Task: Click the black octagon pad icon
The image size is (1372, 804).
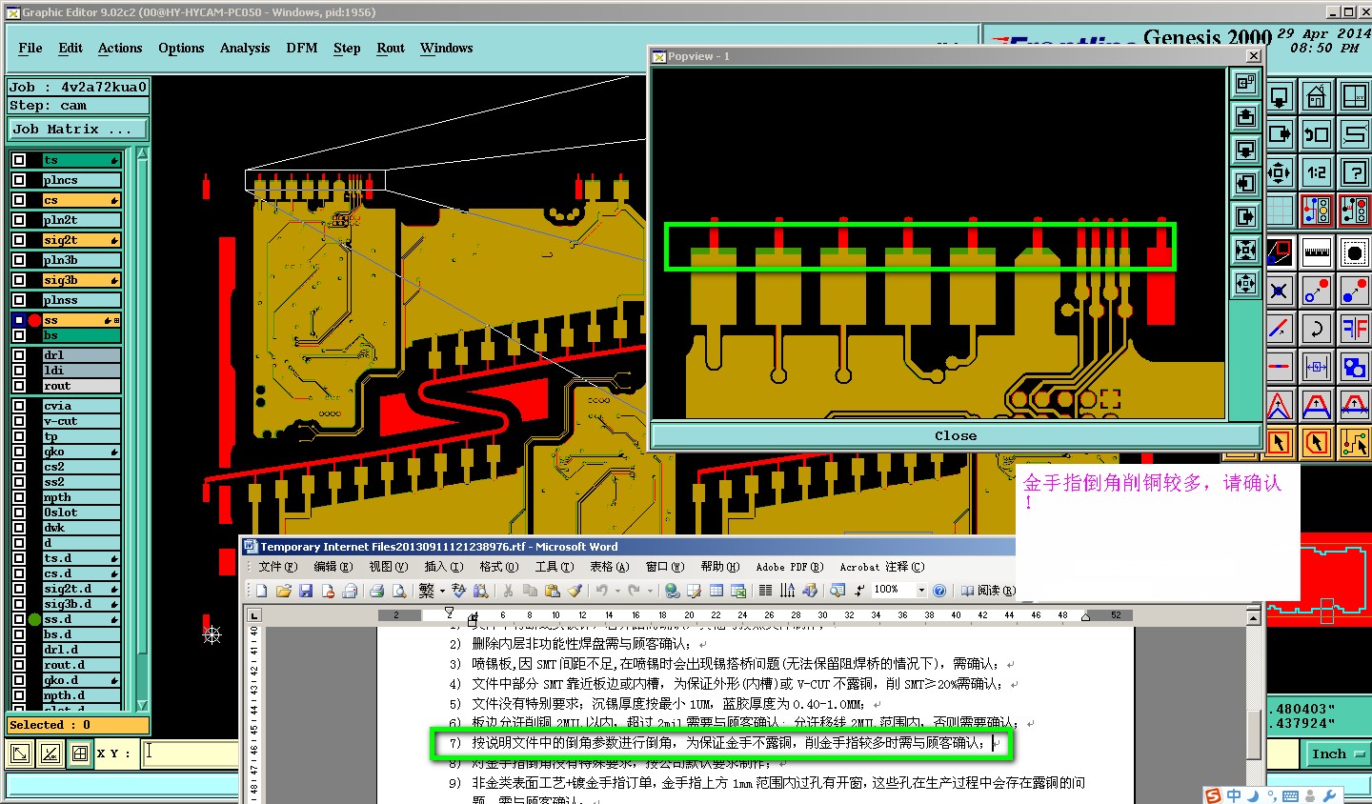Action: click(1354, 252)
